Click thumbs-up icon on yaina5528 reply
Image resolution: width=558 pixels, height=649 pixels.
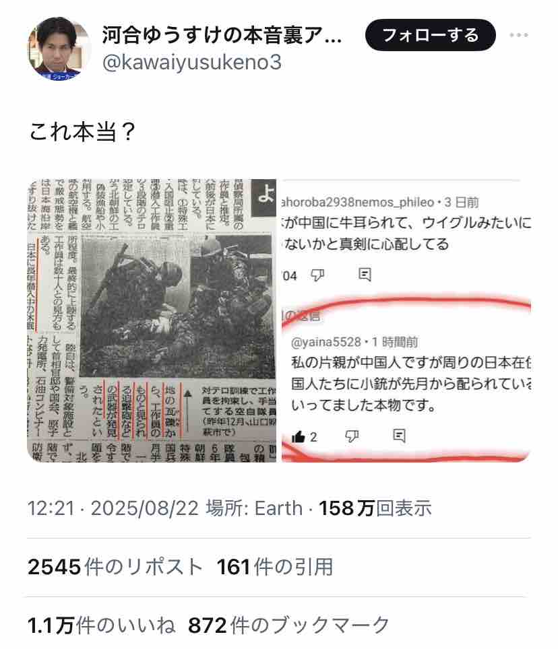[x=299, y=437]
